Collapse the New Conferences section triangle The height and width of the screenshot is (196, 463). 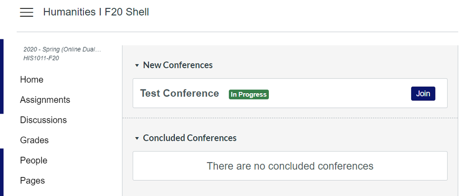pyautogui.click(x=137, y=66)
